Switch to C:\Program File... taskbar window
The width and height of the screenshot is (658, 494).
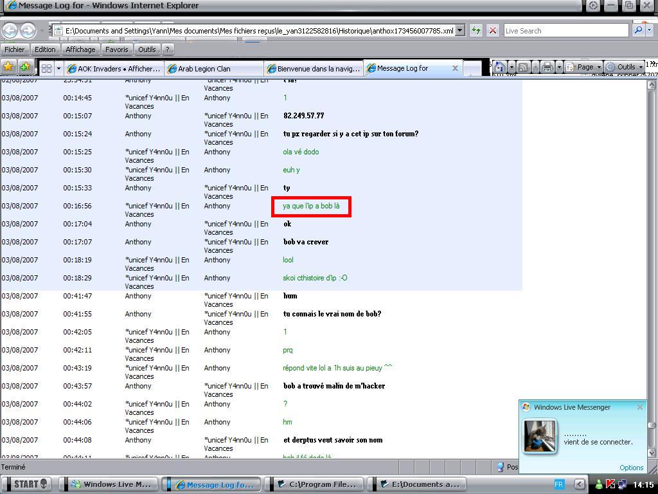(317, 484)
